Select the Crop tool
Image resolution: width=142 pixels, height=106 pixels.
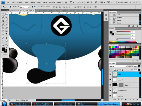3,21
